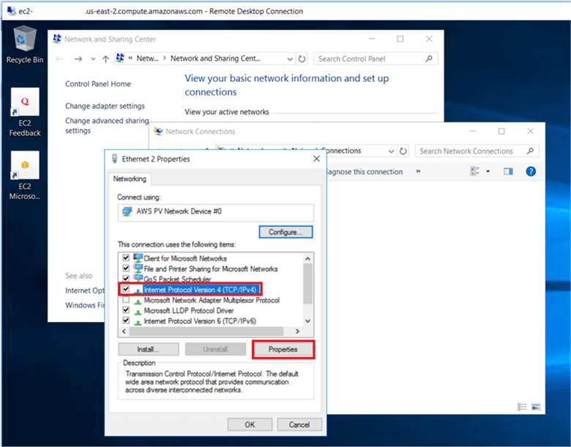
Task: Open the EC2 Feedback desktop shortcut
Action: pos(25,112)
